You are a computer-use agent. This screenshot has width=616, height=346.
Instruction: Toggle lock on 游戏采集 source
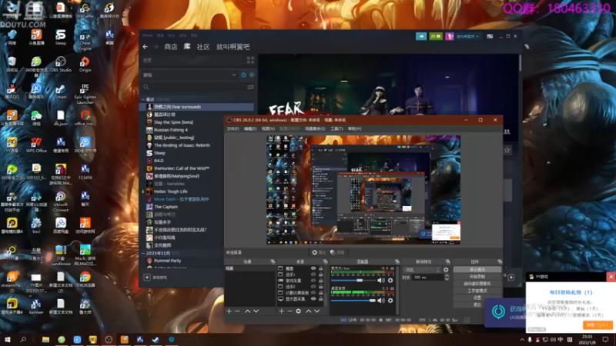tap(320, 281)
